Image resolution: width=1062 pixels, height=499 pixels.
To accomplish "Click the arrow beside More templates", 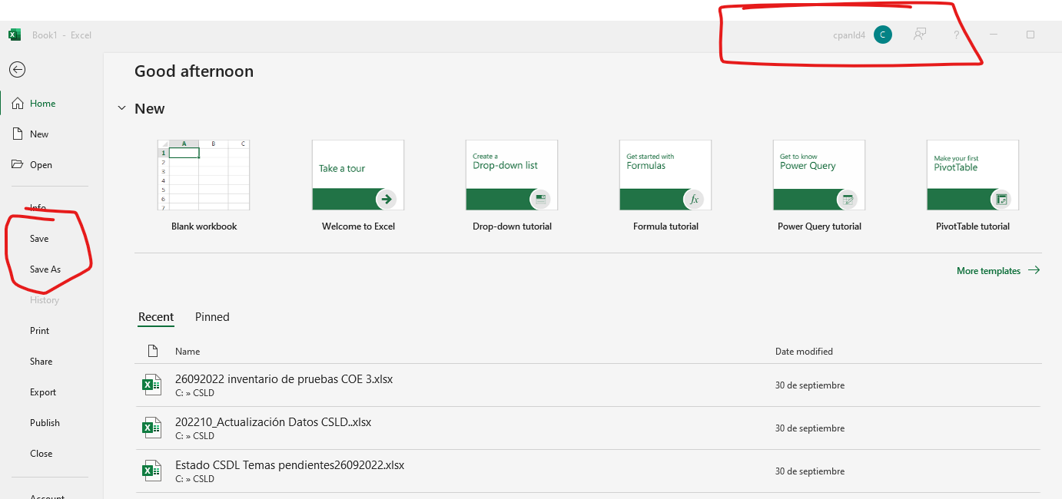I will [1034, 270].
